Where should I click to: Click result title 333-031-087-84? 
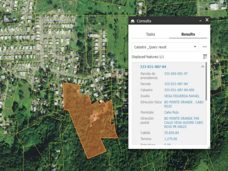tap(153, 67)
